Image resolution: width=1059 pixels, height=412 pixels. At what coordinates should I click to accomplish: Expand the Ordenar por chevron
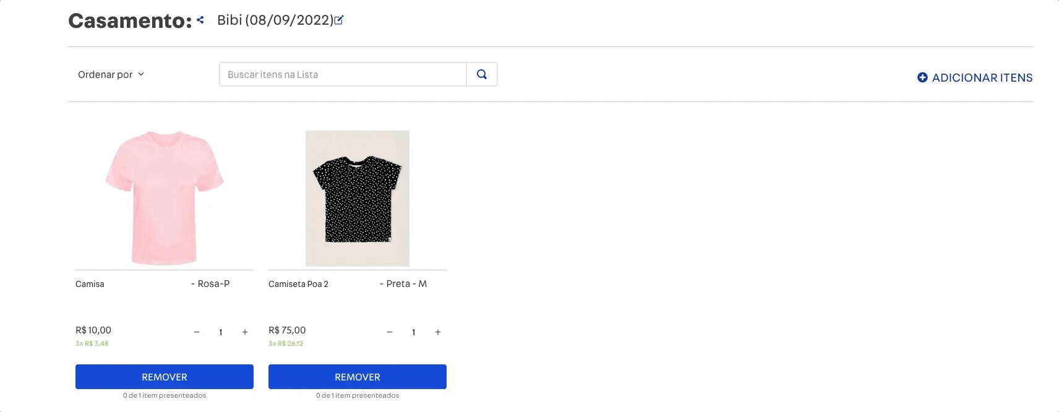141,74
